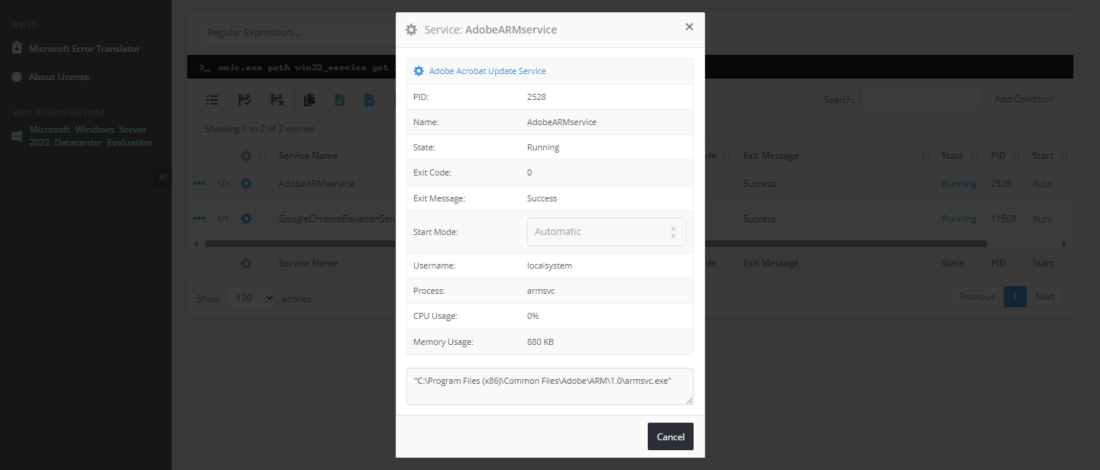Image resolution: width=1100 pixels, height=470 pixels.
Task: Click the AdobeARMservice name in the table
Action: click(x=316, y=184)
